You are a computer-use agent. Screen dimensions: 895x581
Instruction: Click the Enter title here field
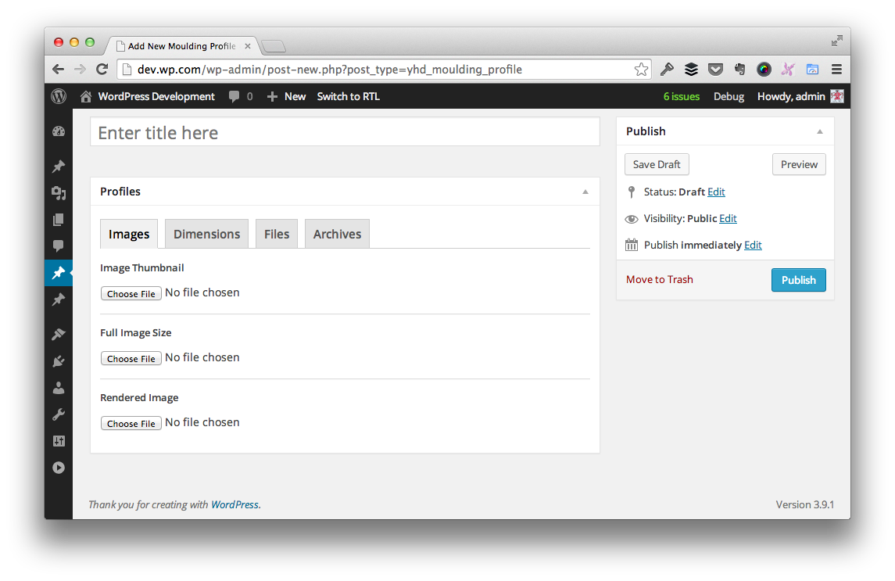tap(345, 132)
